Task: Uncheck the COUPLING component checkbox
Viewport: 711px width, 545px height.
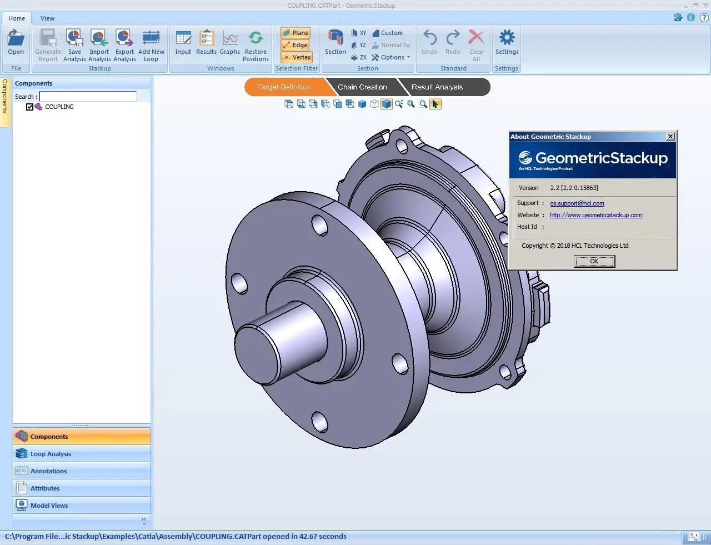Action: pyautogui.click(x=30, y=107)
